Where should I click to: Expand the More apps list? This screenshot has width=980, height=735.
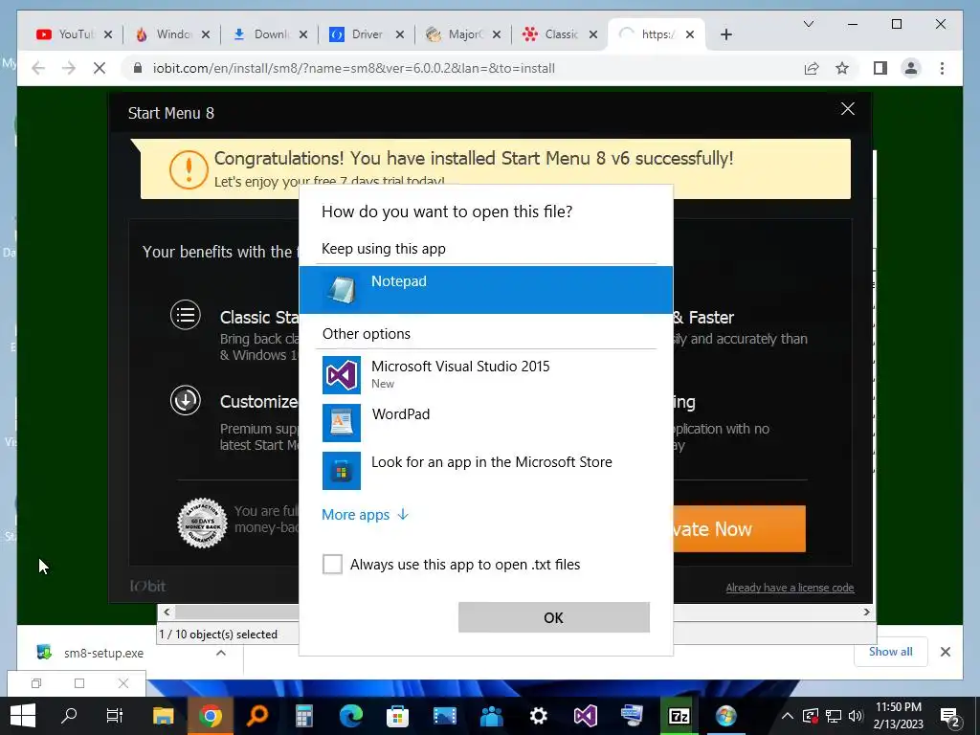pos(365,514)
